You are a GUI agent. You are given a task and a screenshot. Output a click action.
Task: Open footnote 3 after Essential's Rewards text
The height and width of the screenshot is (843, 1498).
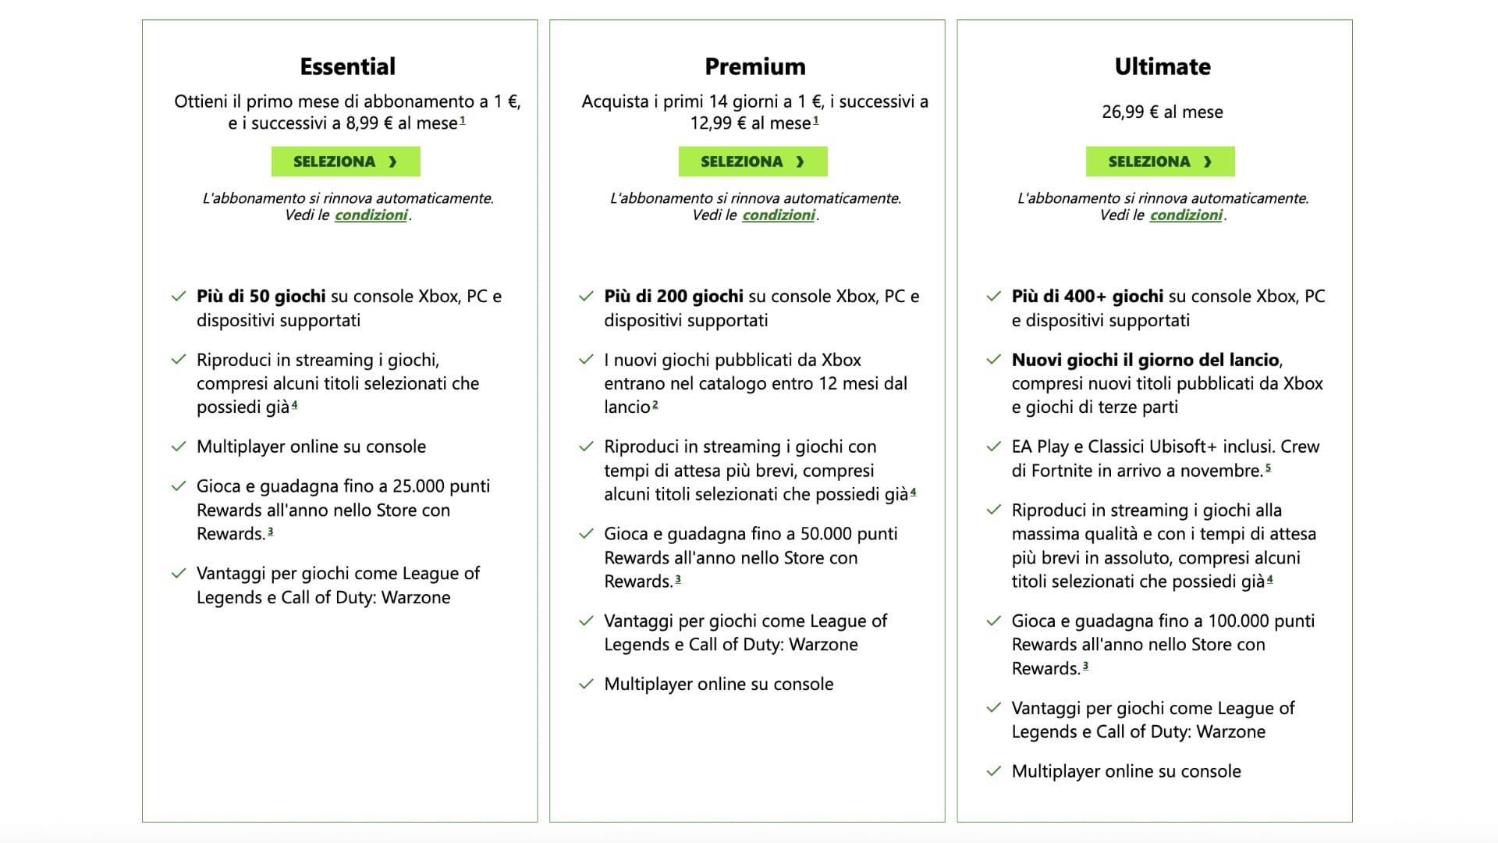point(271,531)
